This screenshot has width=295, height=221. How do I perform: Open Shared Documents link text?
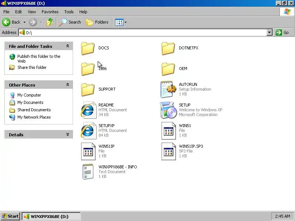coord(34,110)
